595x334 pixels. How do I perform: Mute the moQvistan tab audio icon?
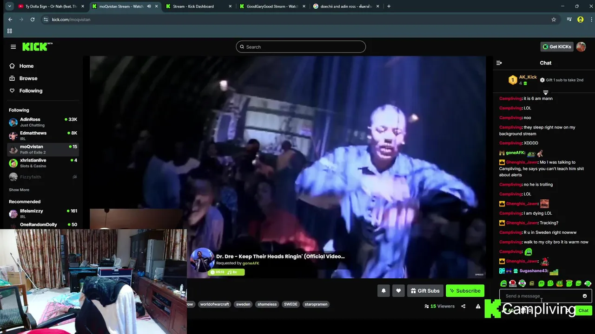149,6
